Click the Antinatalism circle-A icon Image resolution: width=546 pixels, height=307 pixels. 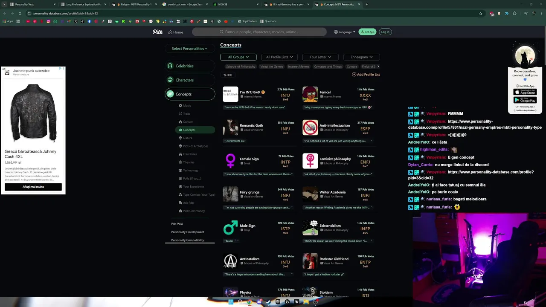230,261
